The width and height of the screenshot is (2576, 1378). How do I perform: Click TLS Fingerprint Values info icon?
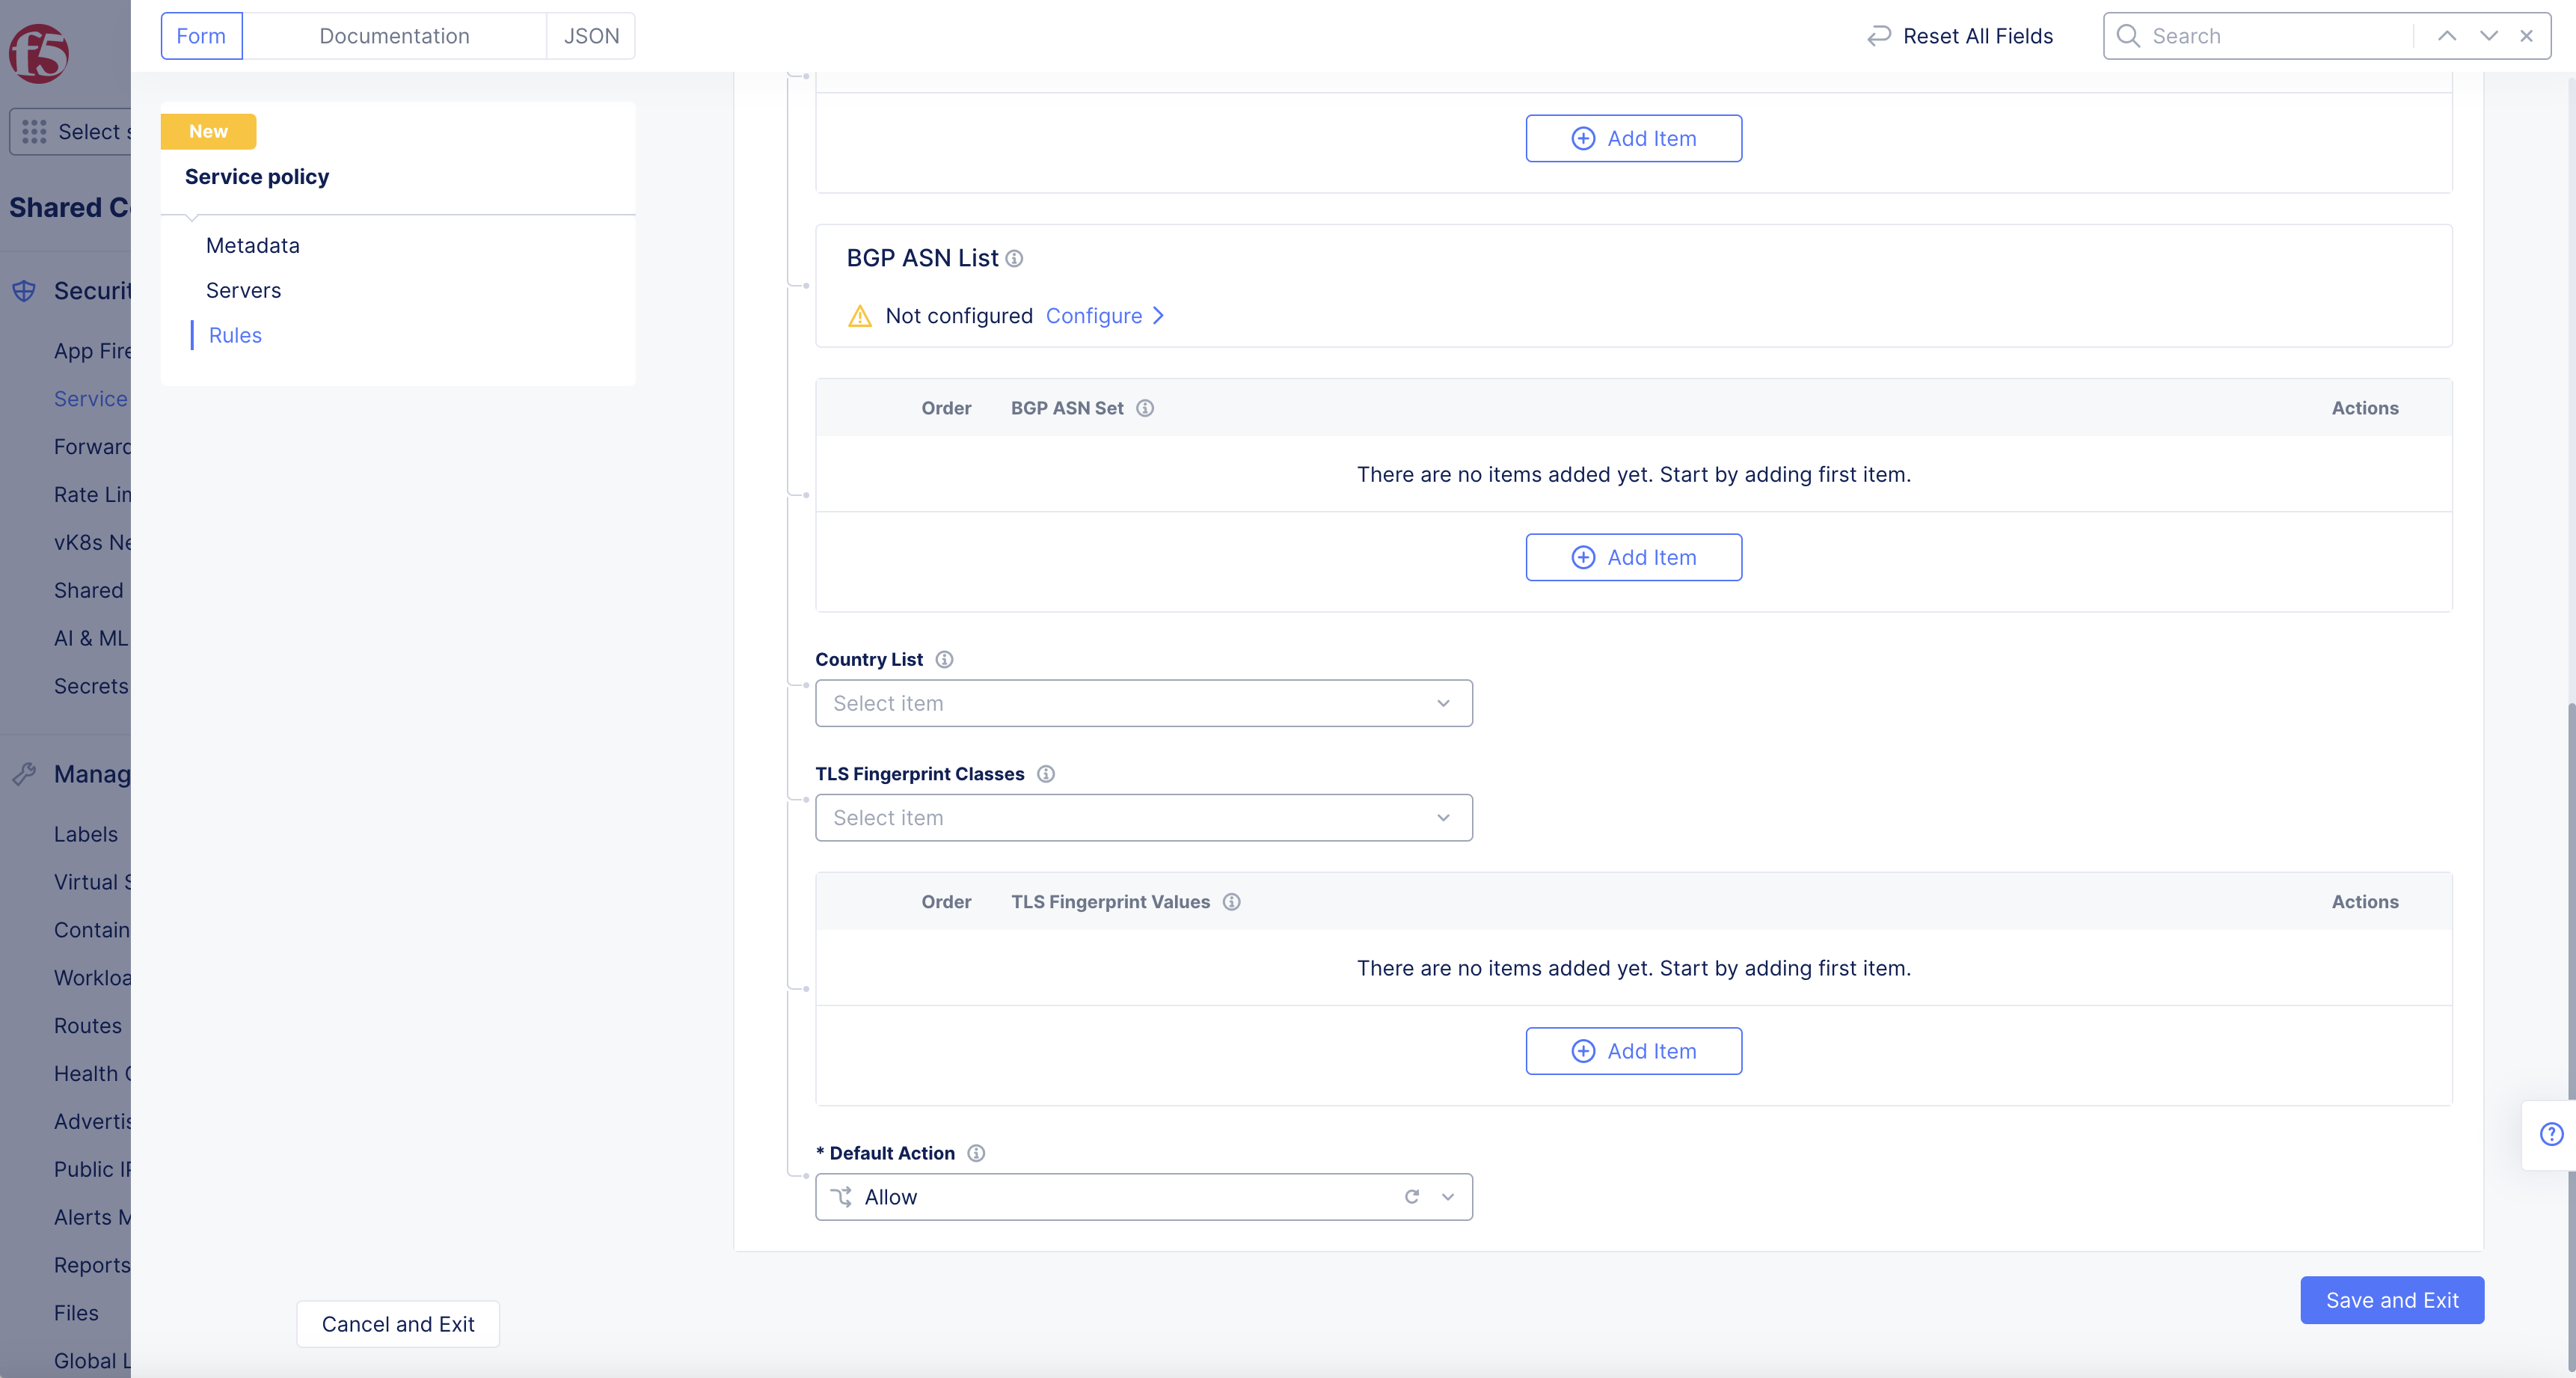[1232, 902]
